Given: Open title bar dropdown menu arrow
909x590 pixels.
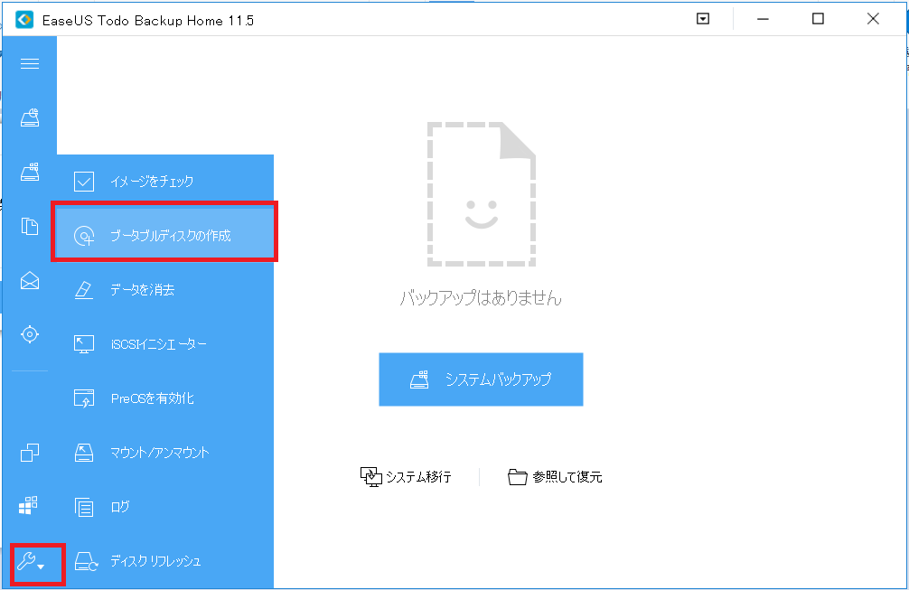Looking at the screenshot, I should [703, 19].
